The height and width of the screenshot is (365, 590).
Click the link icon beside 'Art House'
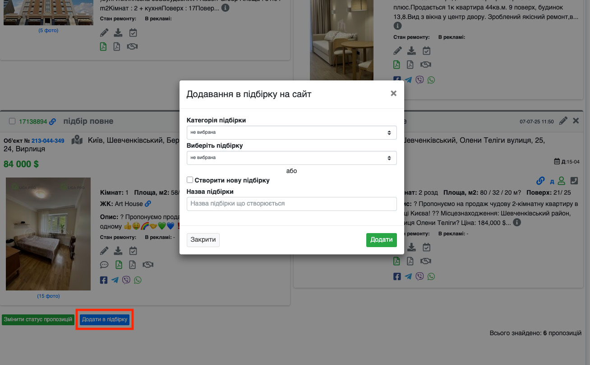pyautogui.click(x=148, y=204)
